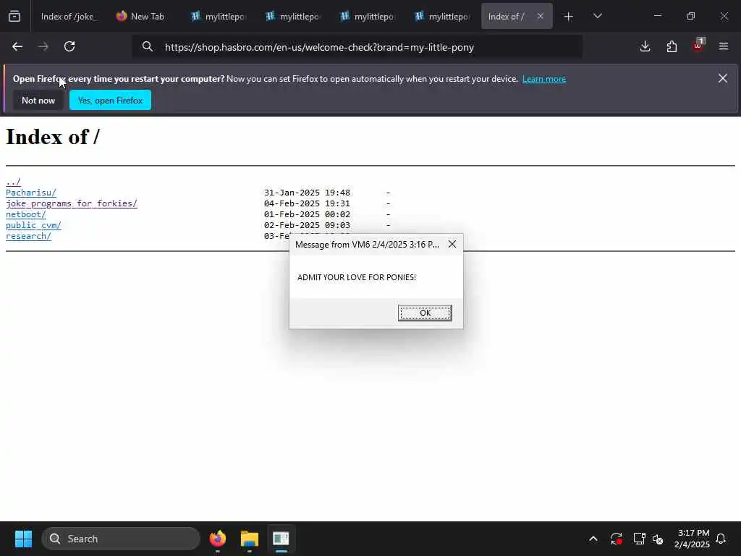Switch to Index of /joke_ tab
The image size is (741, 556).
tap(69, 17)
